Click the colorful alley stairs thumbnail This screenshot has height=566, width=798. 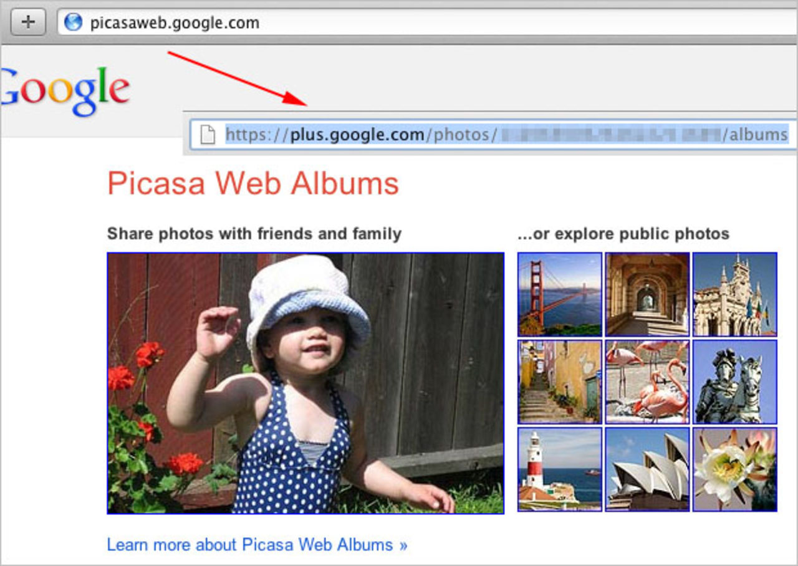559,381
